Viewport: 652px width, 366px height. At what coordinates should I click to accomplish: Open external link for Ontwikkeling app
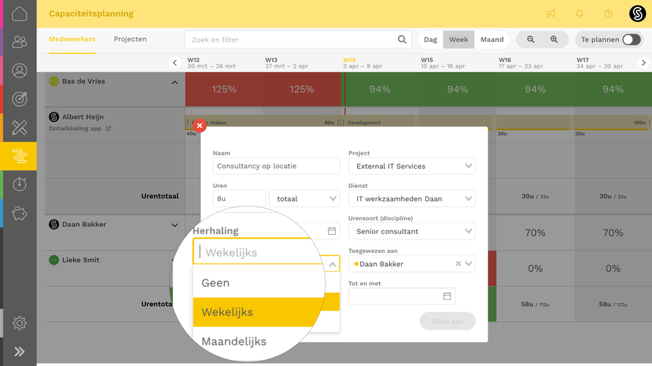108,128
